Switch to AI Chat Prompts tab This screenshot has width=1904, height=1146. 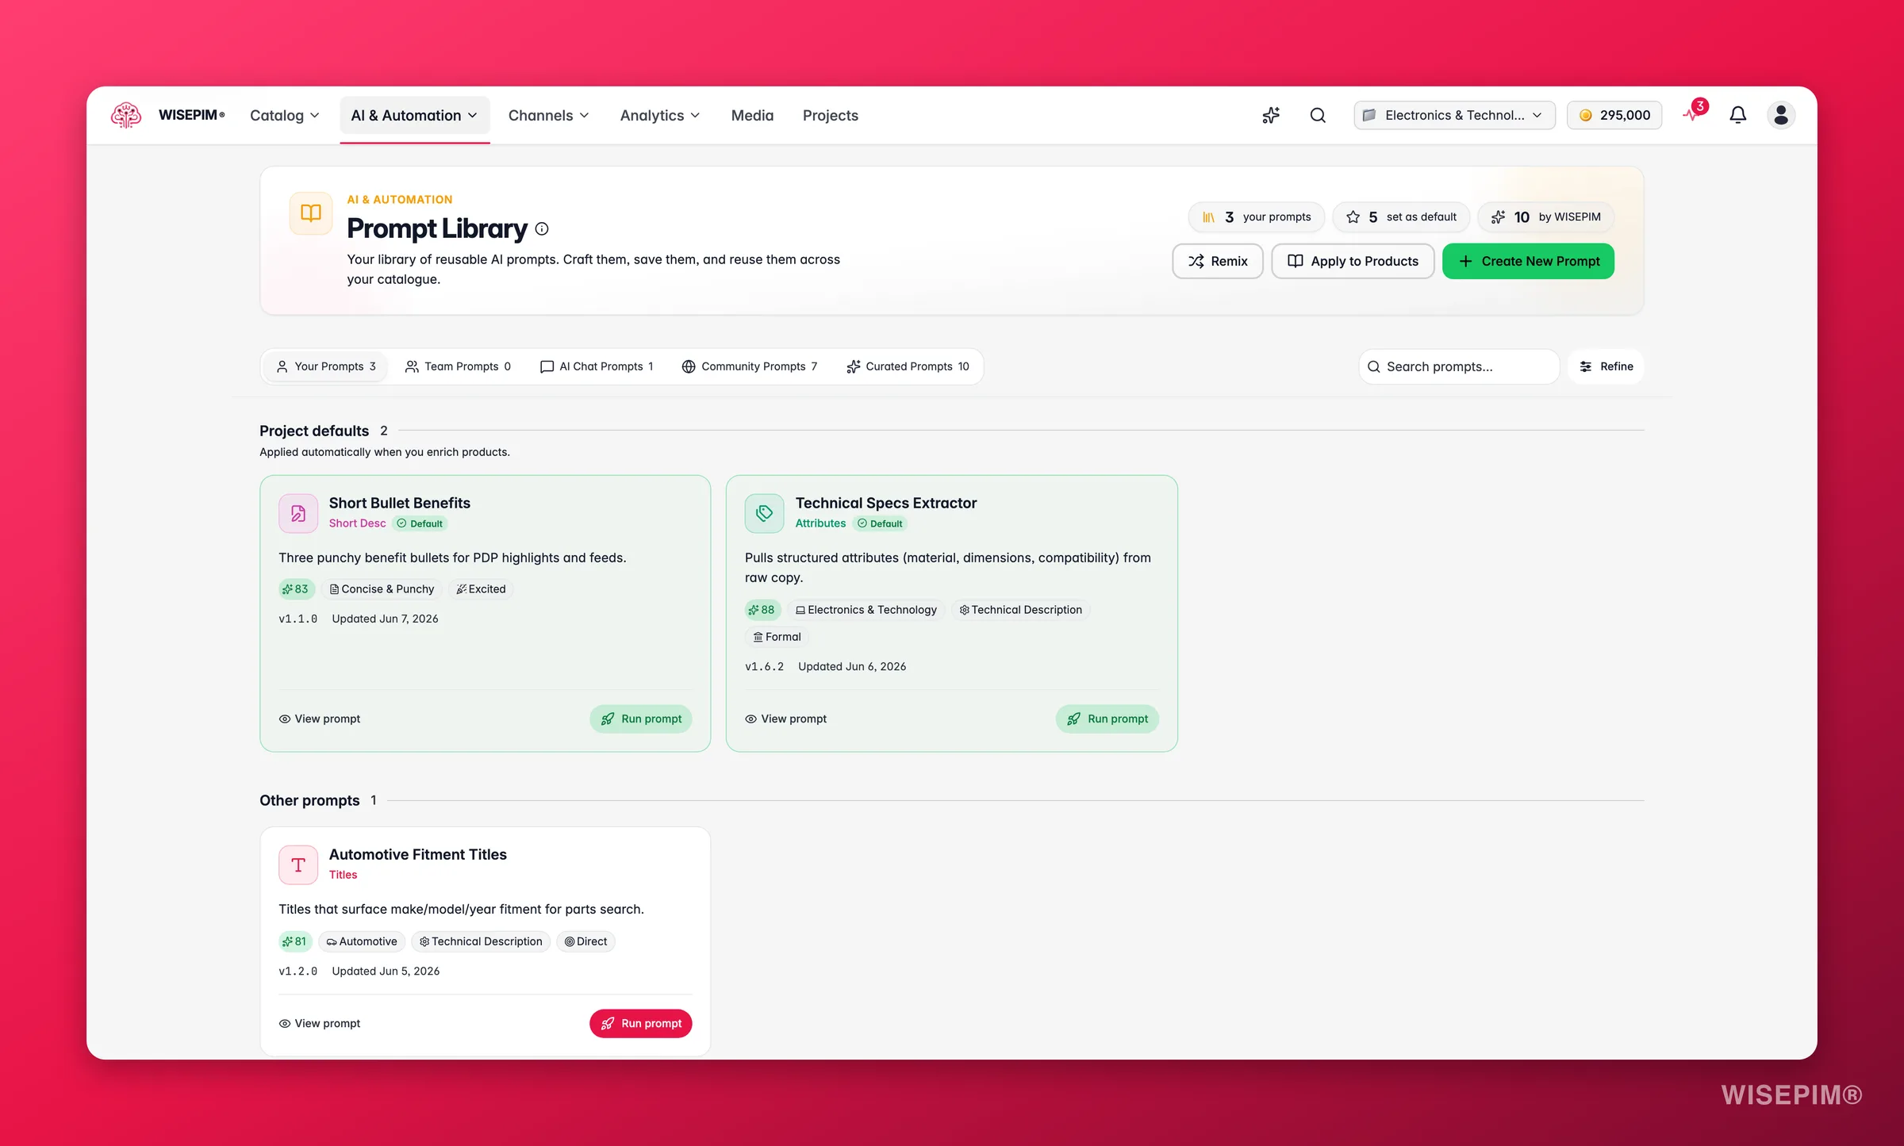point(597,366)
